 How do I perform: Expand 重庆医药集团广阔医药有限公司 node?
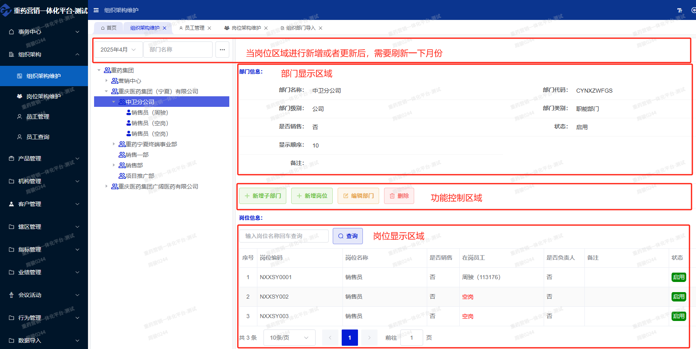point(106,186)
